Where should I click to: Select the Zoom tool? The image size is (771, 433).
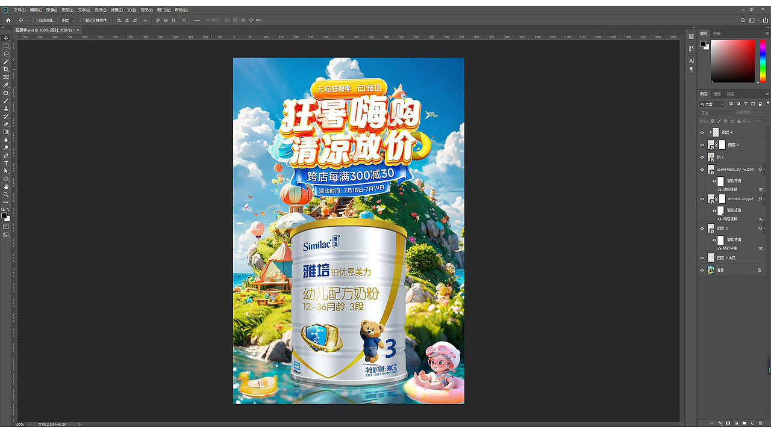coord(6,194)
